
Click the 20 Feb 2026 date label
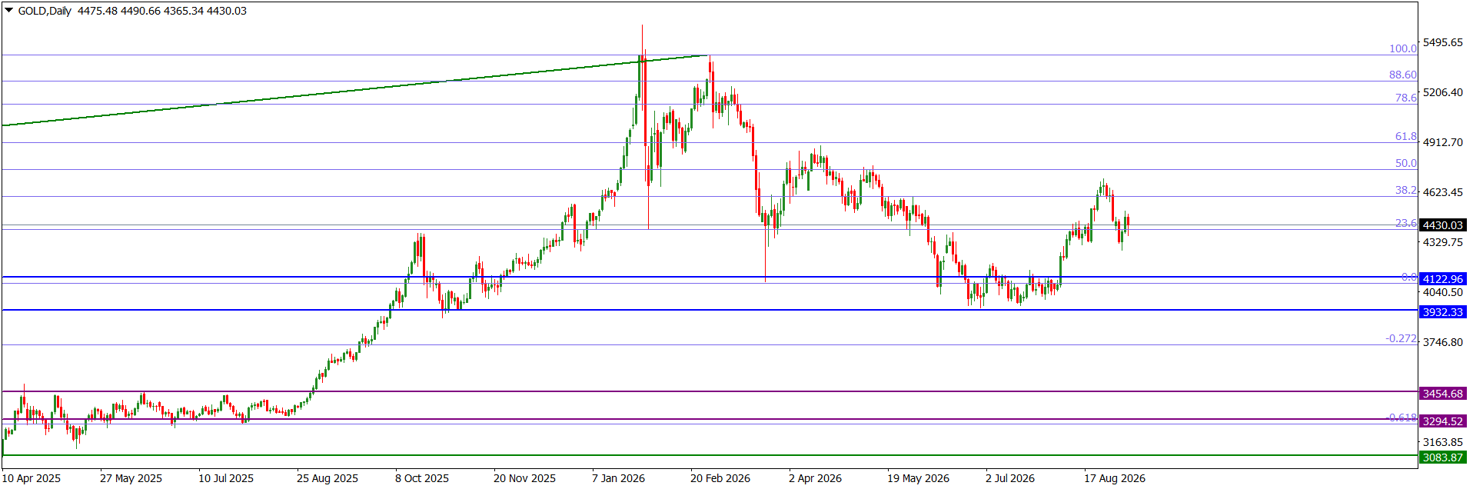[720, 478]
